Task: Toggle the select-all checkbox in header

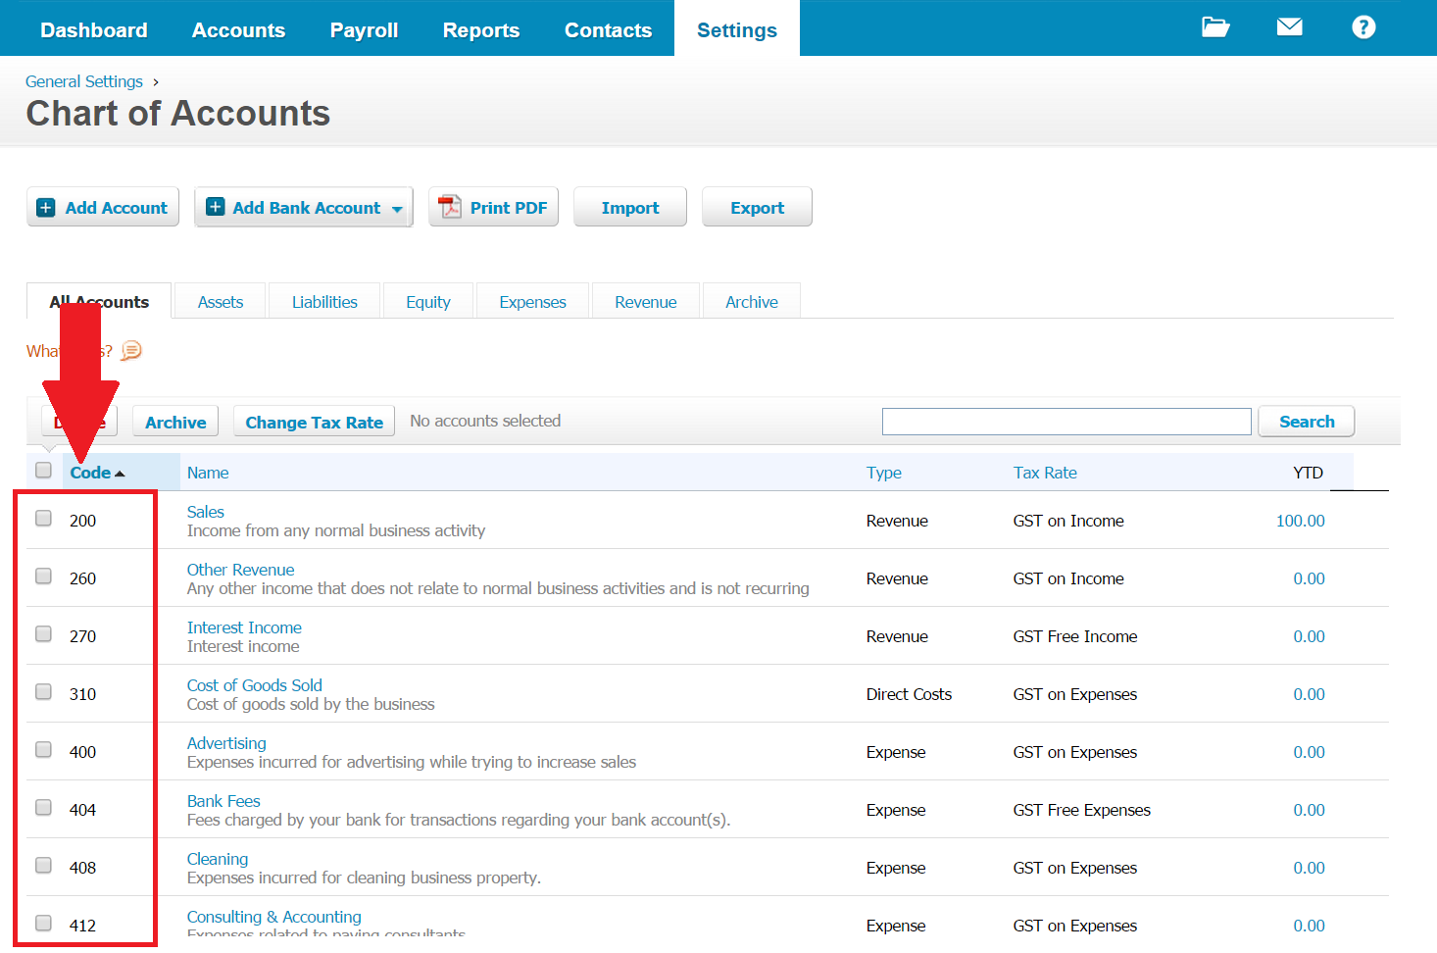Action: (44, 471)
